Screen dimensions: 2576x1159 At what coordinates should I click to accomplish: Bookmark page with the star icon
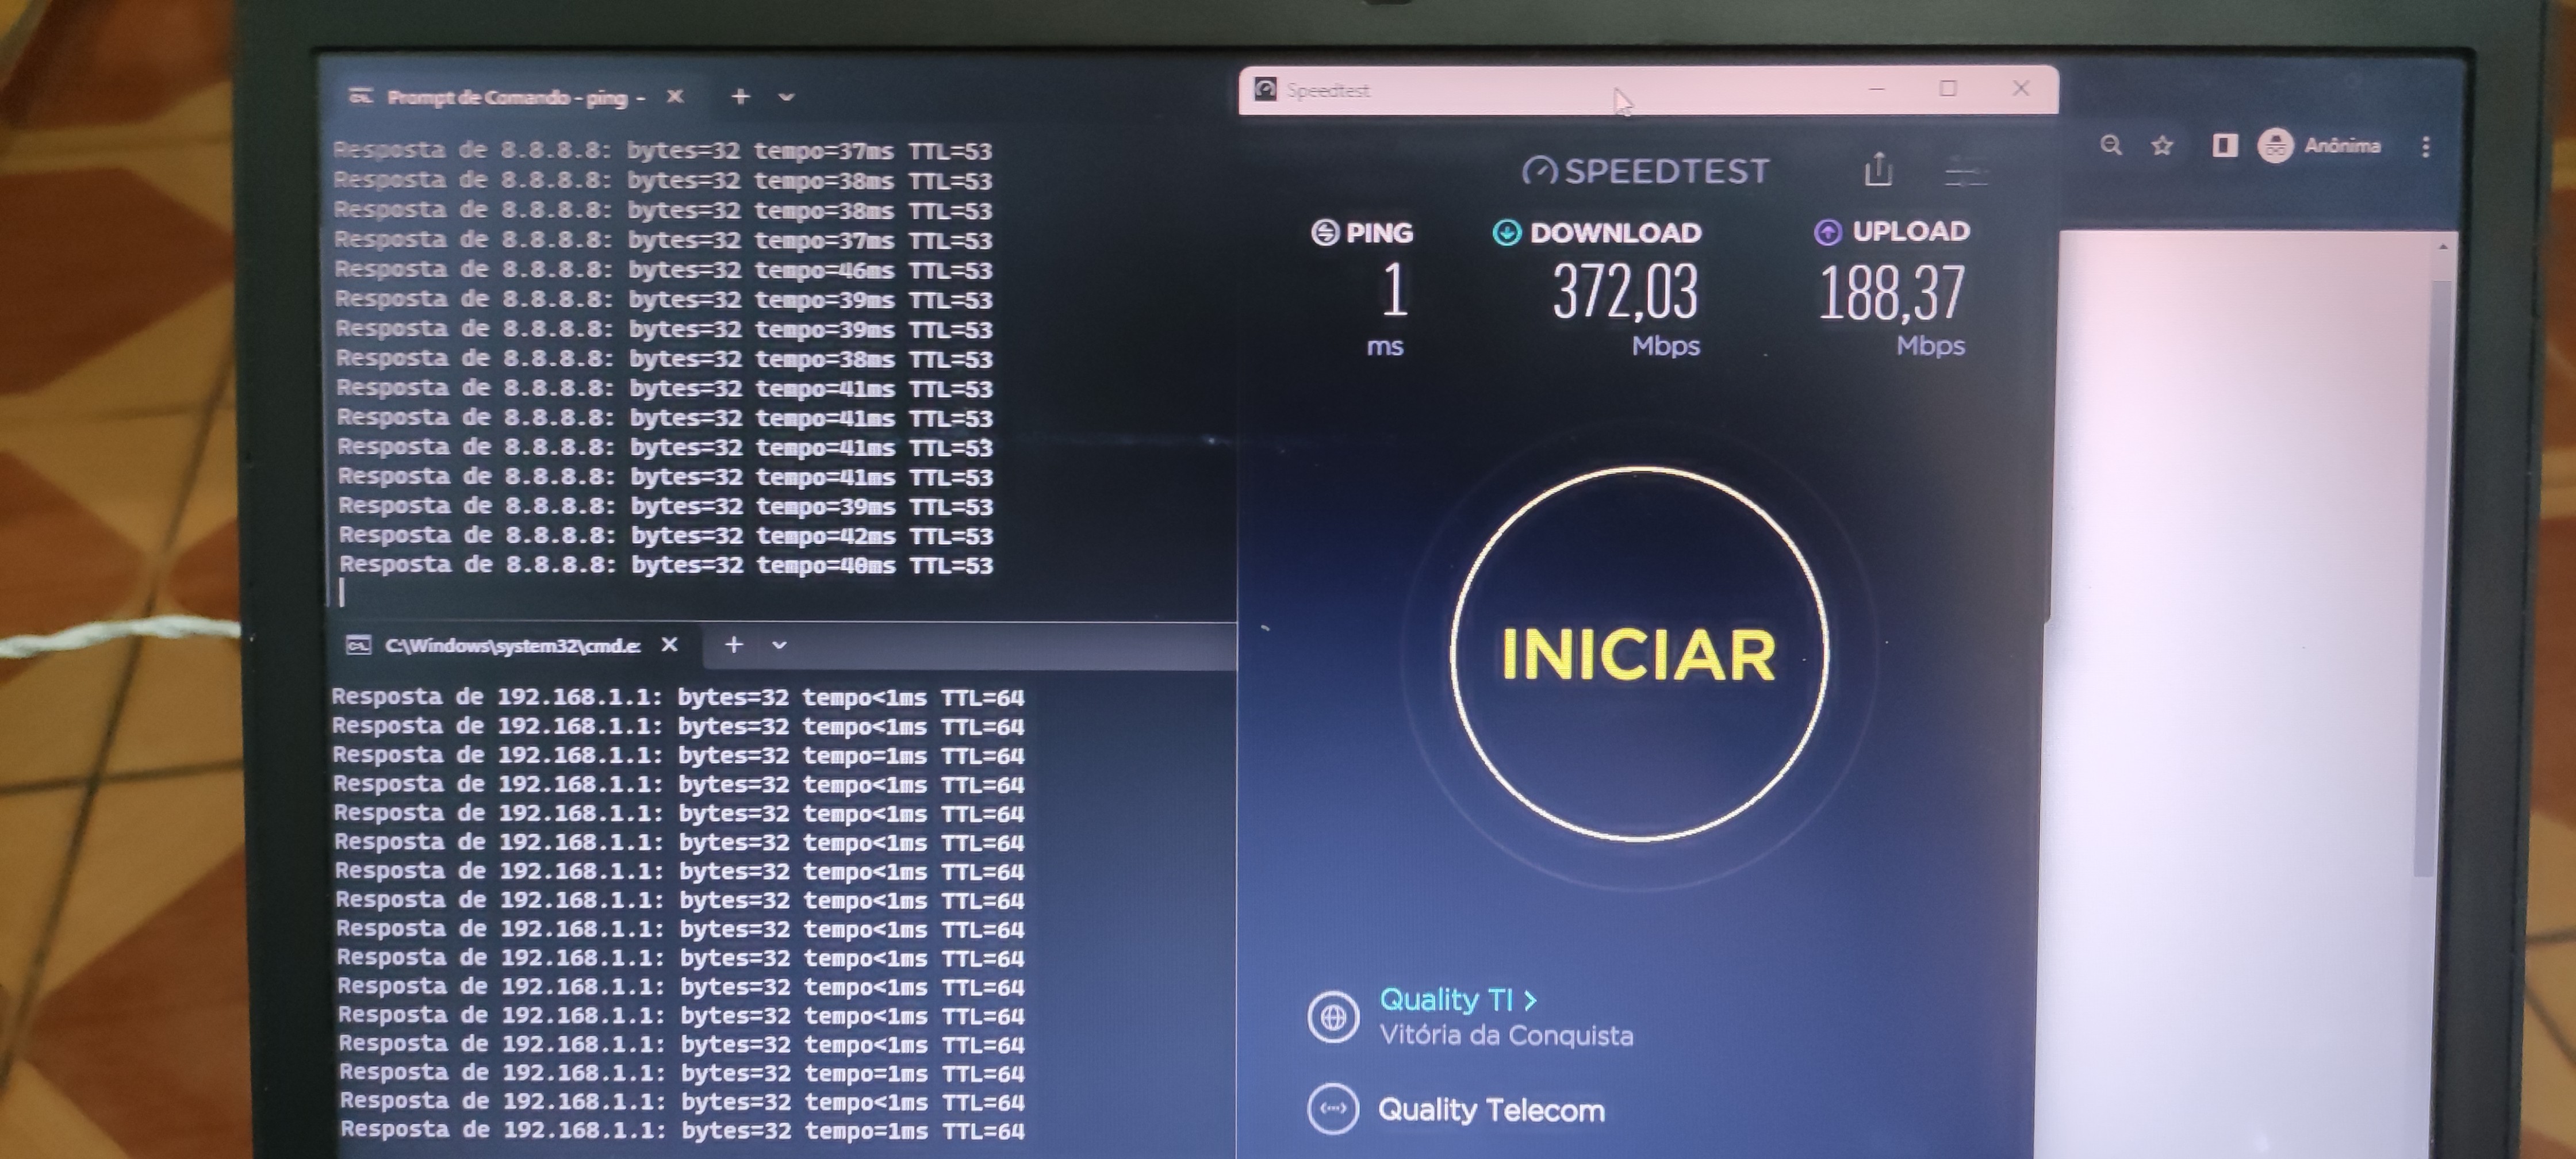click(x=2162, y=146)
